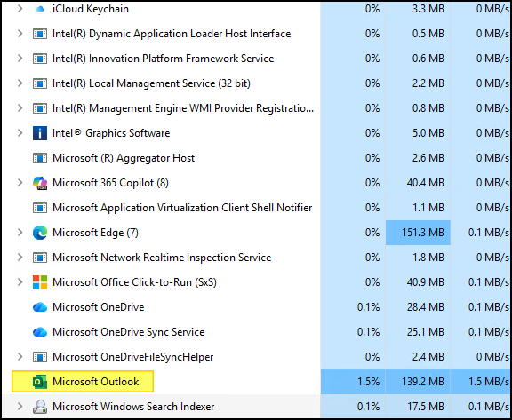
Task: Select the Microsoft 365 Copilot (8) name
Action: coord(110,183)
